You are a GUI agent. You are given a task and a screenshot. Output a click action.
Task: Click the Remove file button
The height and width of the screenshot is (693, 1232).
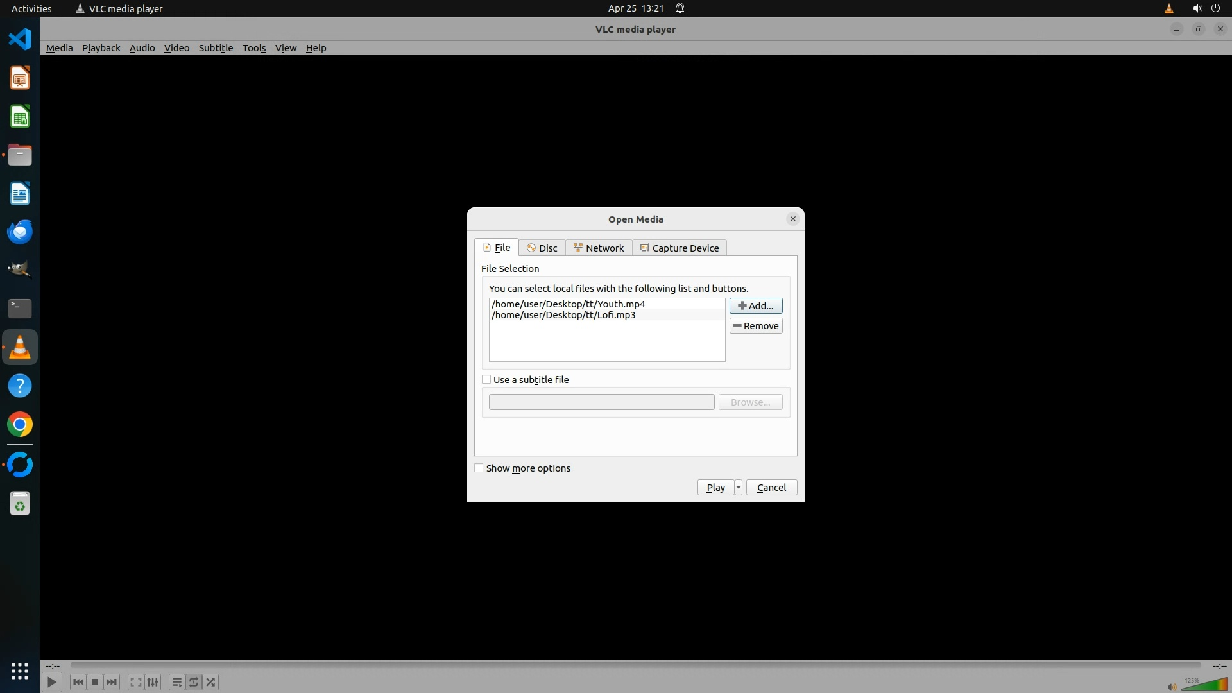tap(755, 326)
